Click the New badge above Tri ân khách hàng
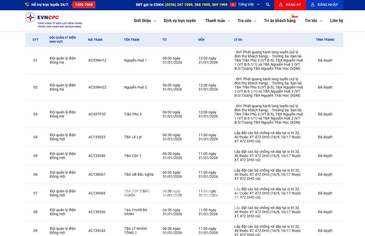Image resolution: width=365 pixels, height=236 pixels. 294,16
